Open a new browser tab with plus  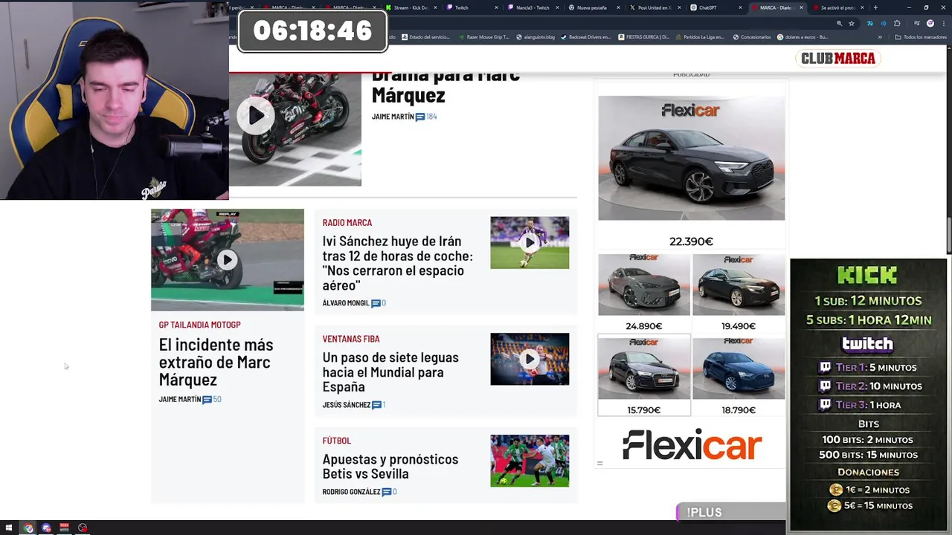point(875,7)
